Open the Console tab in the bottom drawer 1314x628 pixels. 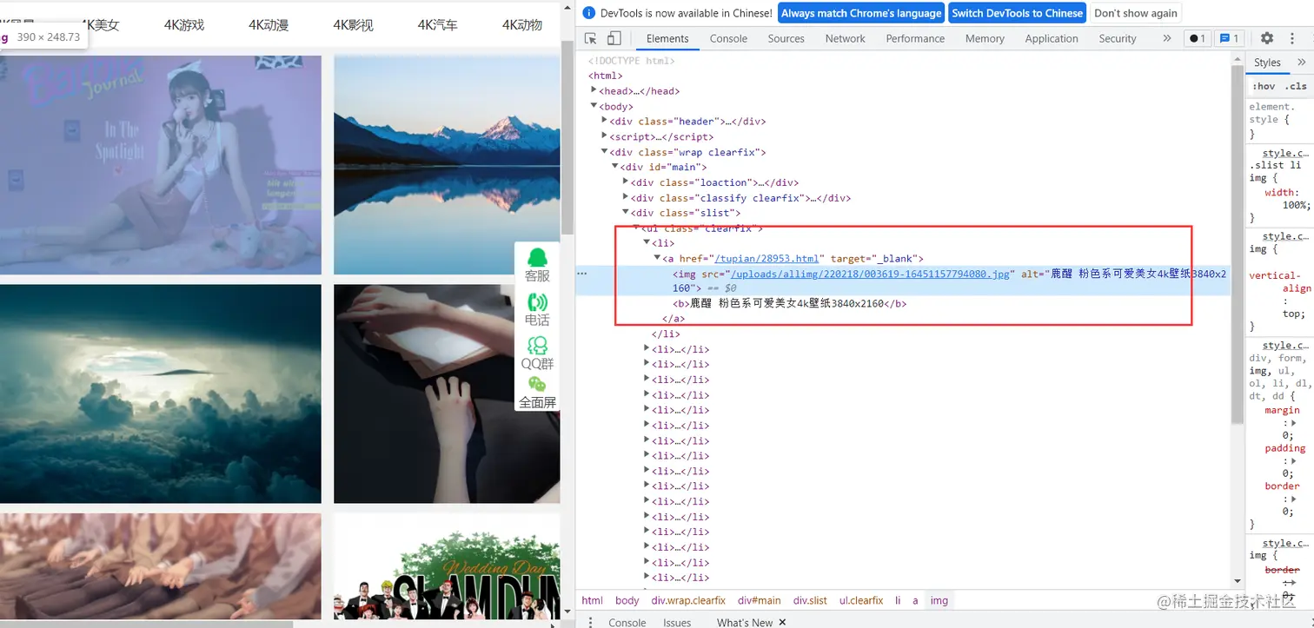(627, 622)
